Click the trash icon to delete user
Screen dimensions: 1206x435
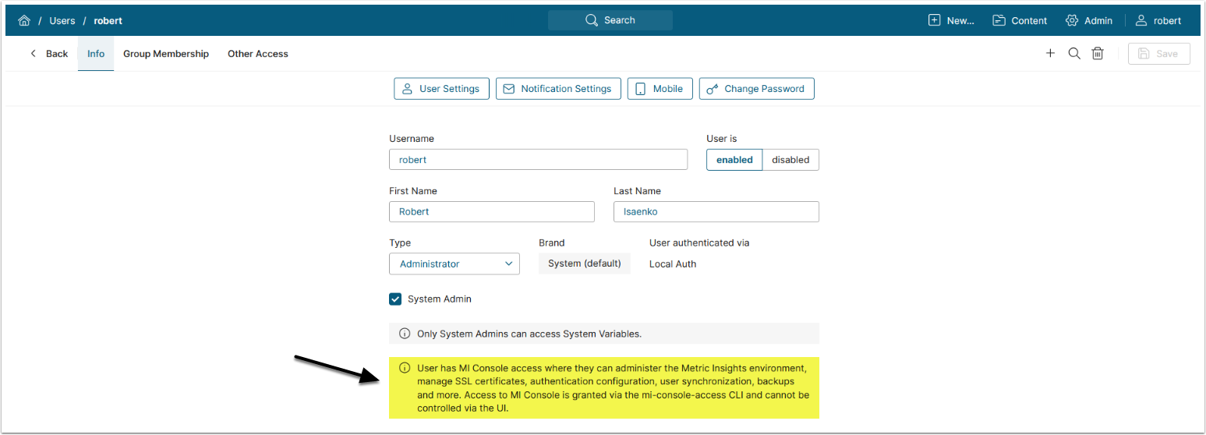tap(1098, 53)
